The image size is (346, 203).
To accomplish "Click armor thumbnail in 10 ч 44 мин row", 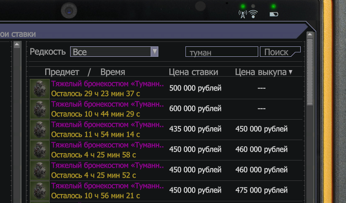I will pyautogui.click(x=40, y=109).
